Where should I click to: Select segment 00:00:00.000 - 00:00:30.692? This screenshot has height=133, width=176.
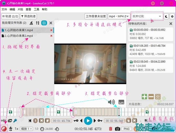[150, 34]
